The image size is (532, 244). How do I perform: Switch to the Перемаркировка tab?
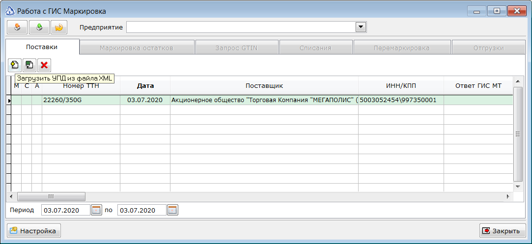[x=402, y=48]
